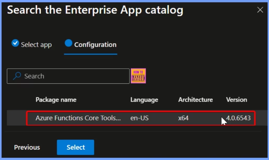Sort by Architecture column header
269x160 pixels.
coord(195,100)
